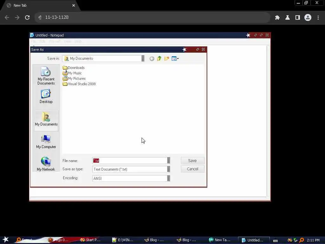This screenshot has width=325, height=244.
Task: Expand the Save as type dropdown
Action: click(x=169, y=169)
